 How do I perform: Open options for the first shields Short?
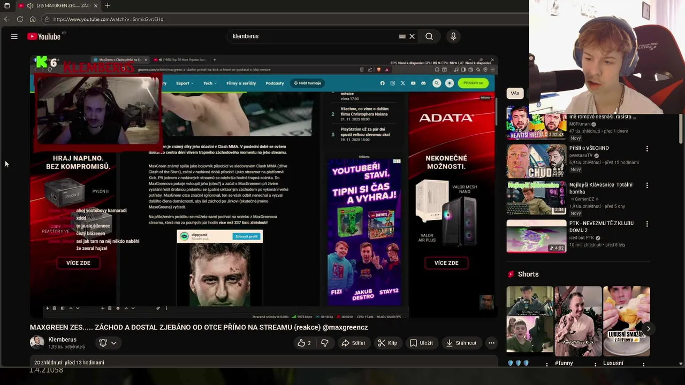(x=547, y=364)
